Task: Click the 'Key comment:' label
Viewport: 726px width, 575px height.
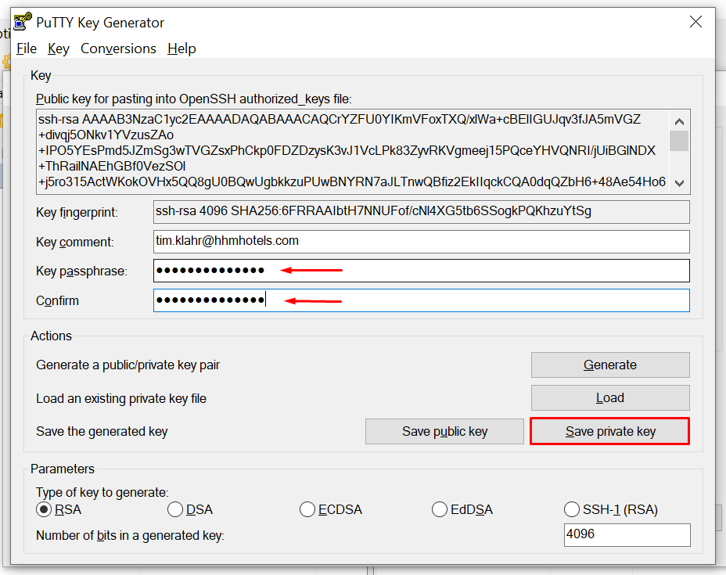Action: [75, 243]
